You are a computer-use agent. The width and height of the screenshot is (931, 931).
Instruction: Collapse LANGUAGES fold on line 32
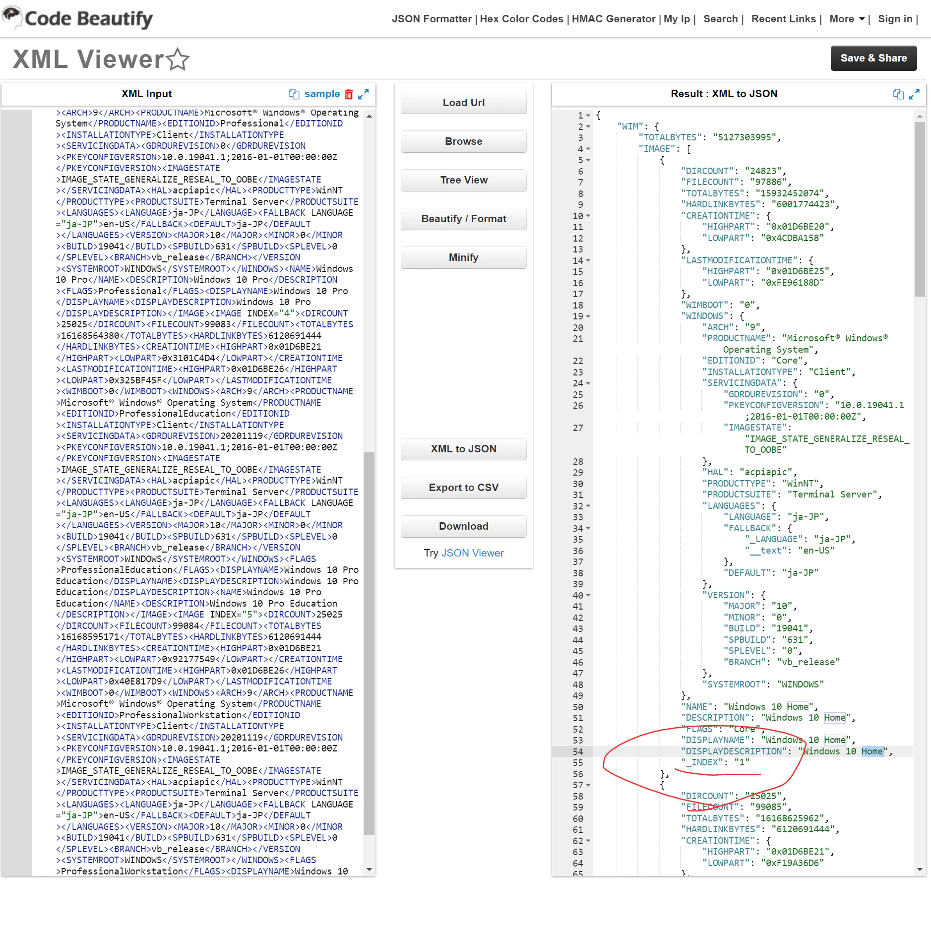point(588,506)
